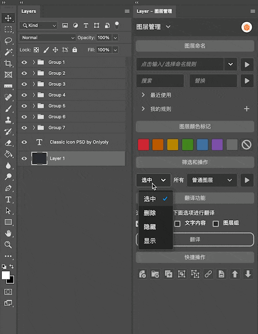Lock image pixels brush icon
Screen dimensions: 258x334
46,50
